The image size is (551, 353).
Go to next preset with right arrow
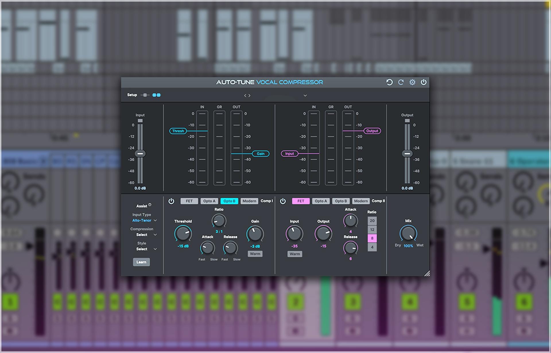249,96
